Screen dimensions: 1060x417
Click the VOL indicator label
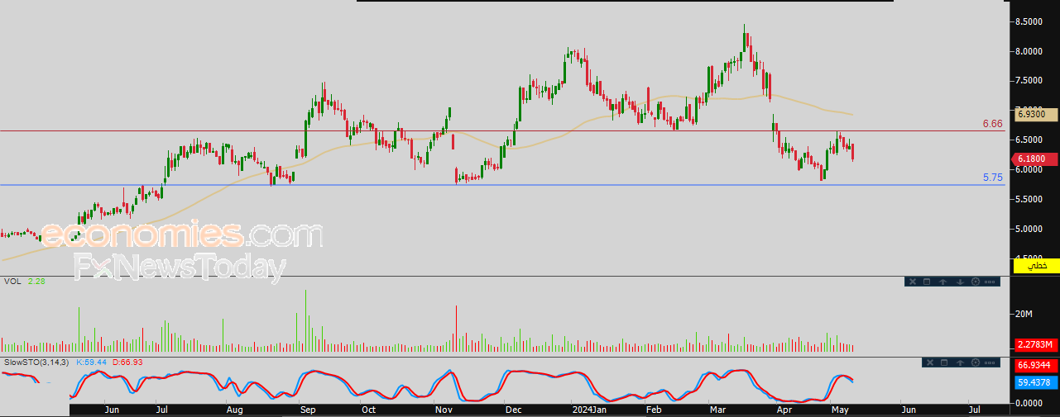[x=12, y=282]
